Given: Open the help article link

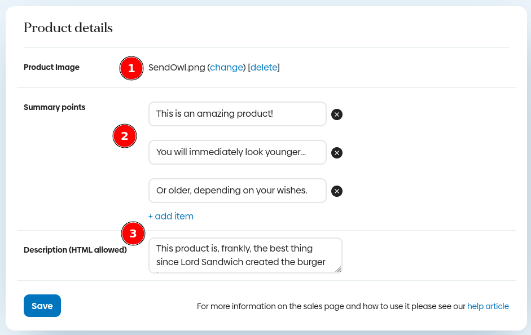Looking at the screenshot, I should click(488, 306).
